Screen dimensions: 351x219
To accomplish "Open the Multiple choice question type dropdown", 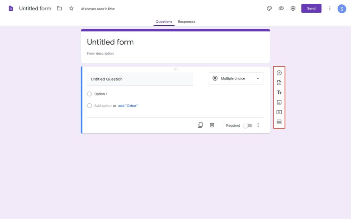I will pyautogui.click(x=236, y=78).
